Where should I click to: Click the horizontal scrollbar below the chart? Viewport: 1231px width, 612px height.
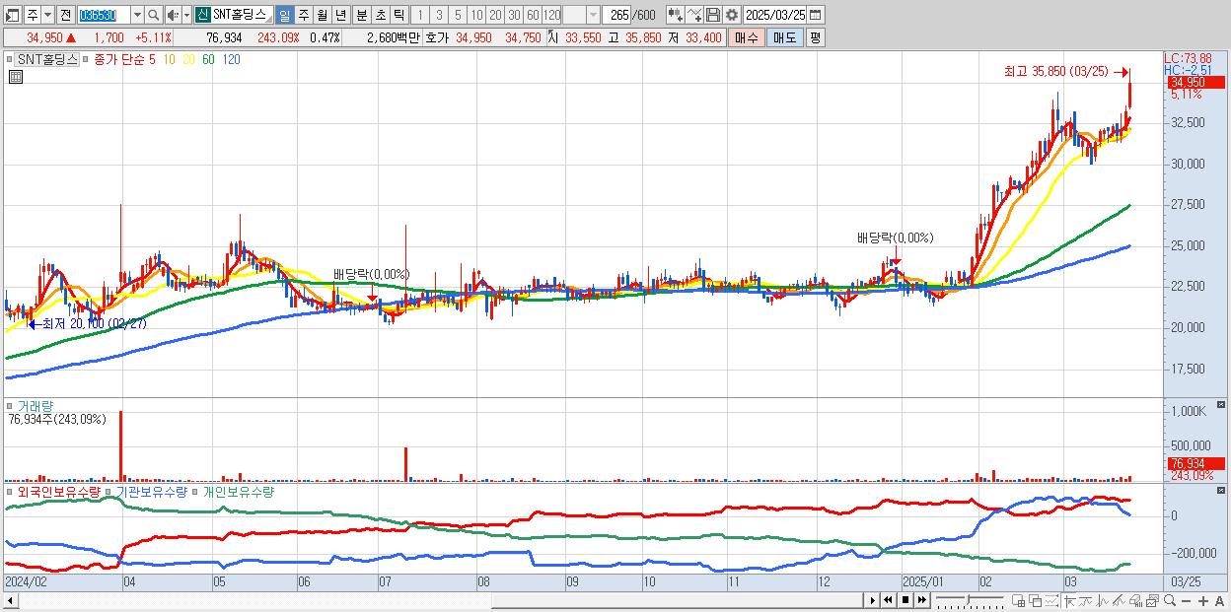point(432,600)
